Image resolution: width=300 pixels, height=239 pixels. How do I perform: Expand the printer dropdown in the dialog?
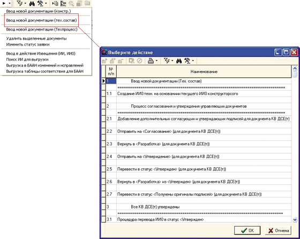point(156,61)
